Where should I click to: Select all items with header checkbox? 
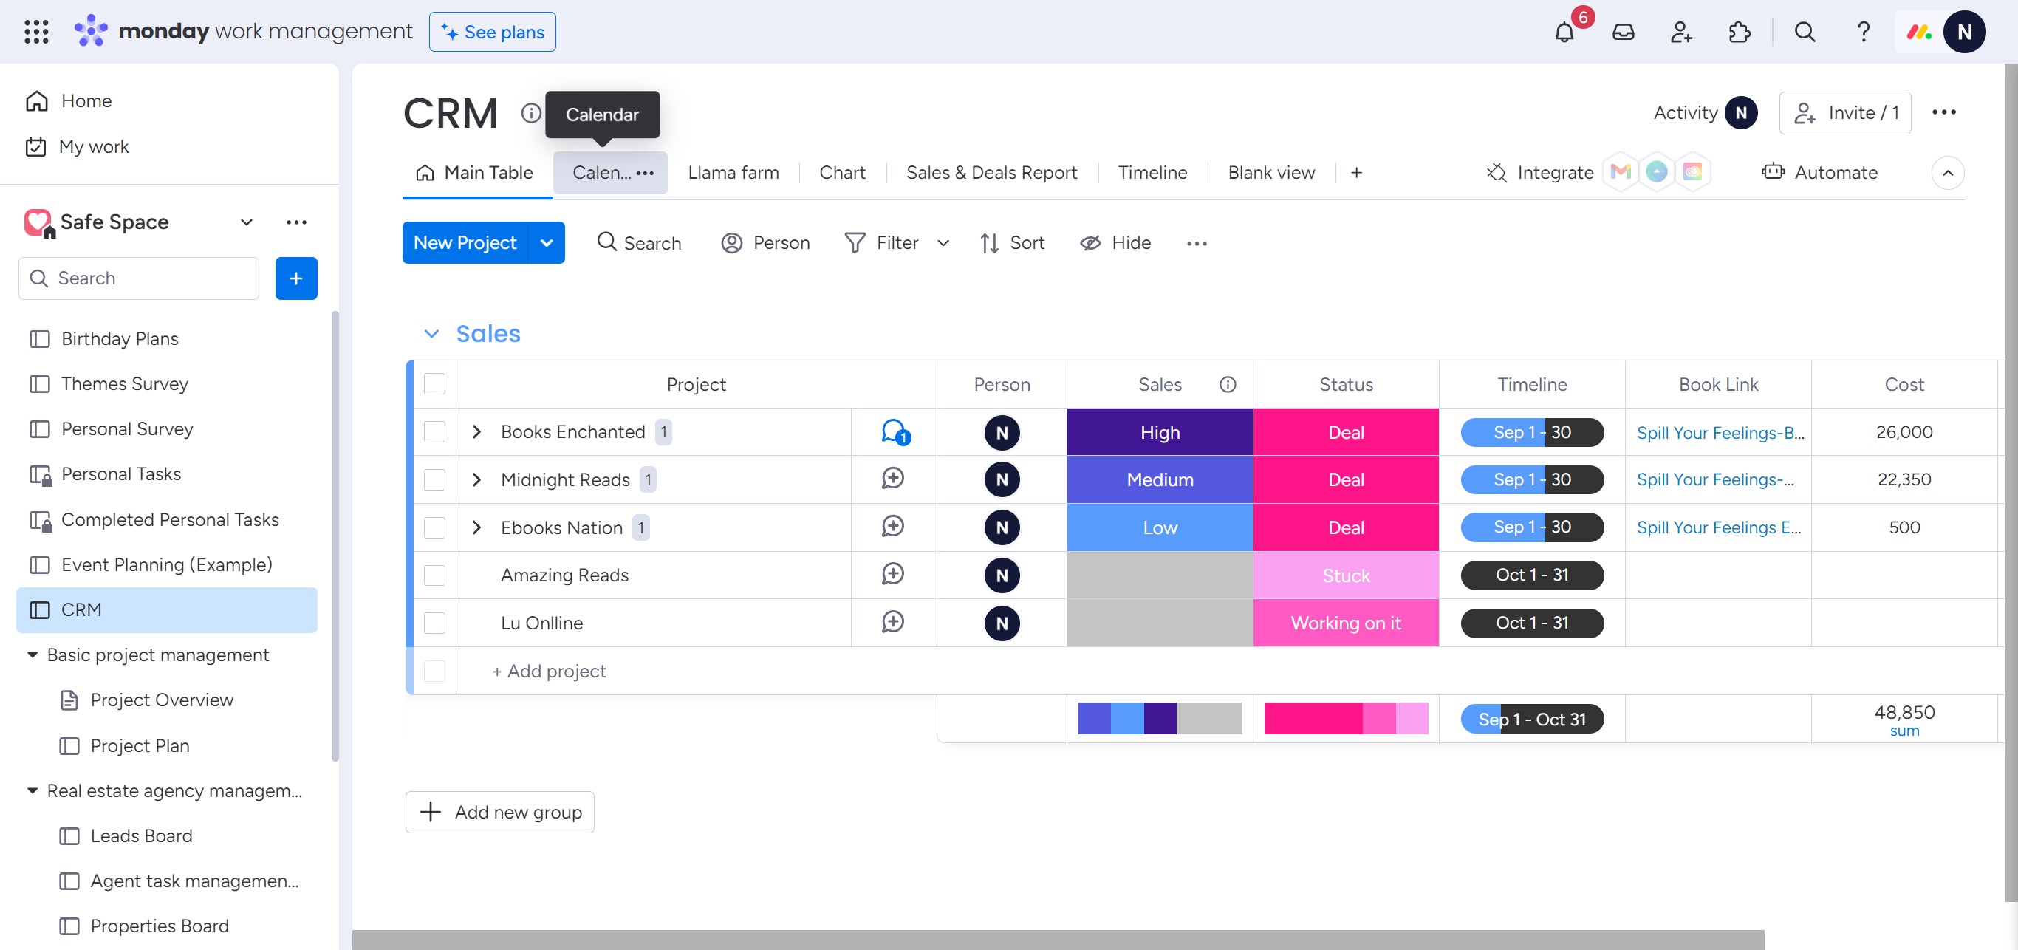[435, 383]
